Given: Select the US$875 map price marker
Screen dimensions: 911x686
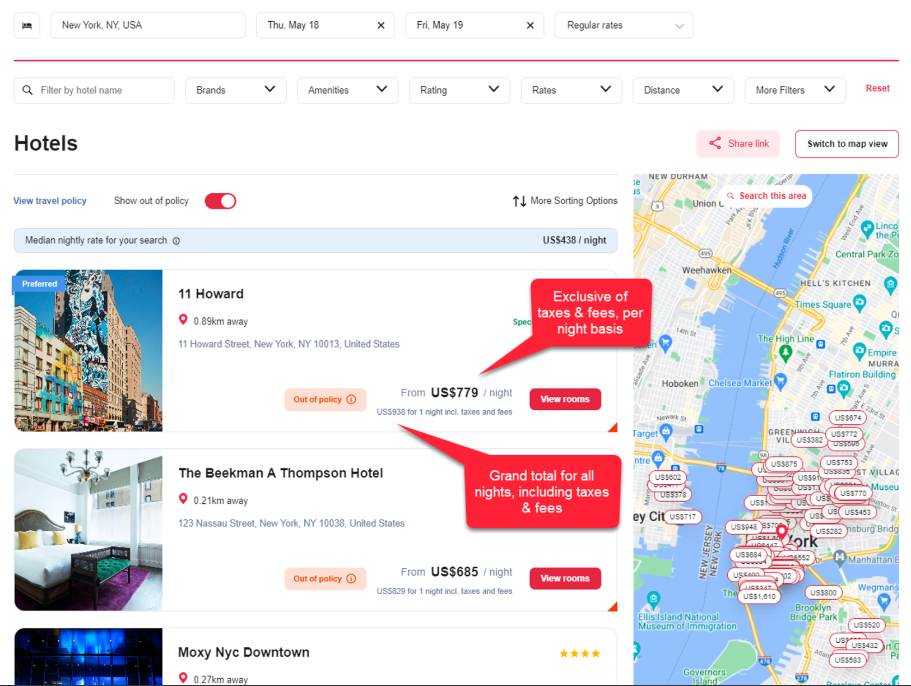Looking at the screenshot, I should (x=784, y=464).
